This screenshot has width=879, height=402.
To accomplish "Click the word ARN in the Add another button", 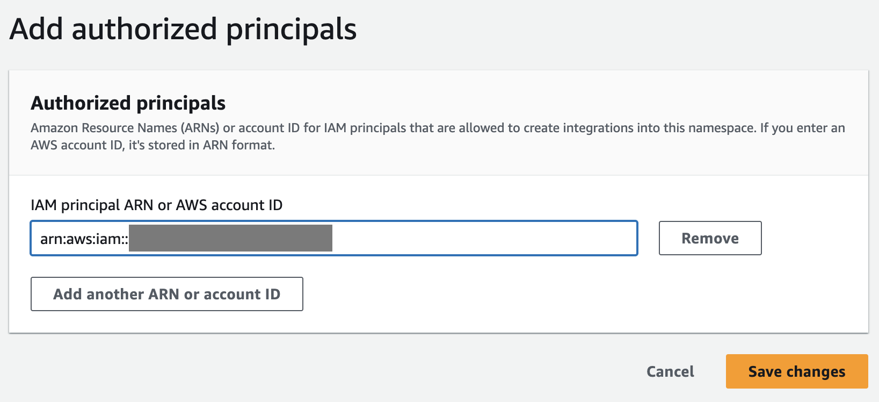I will pos(164,294).
